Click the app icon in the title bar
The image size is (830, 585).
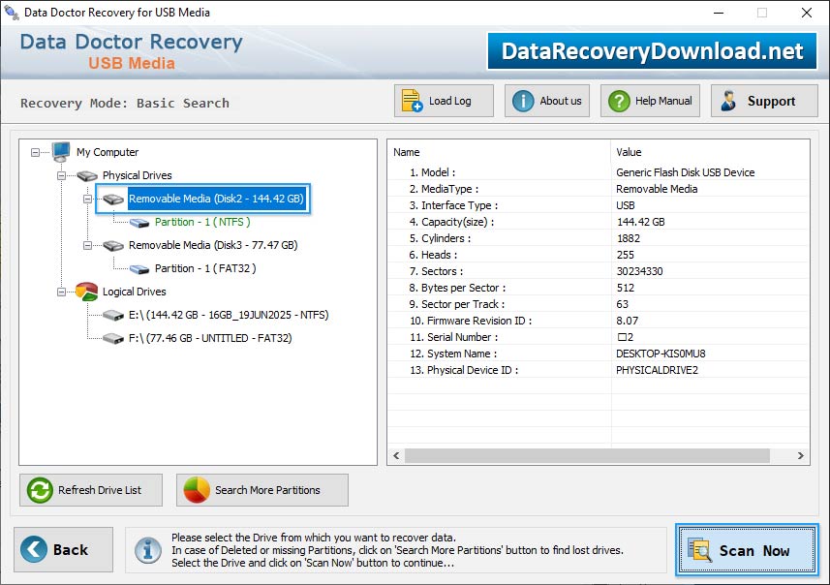[x=11, y=13]
